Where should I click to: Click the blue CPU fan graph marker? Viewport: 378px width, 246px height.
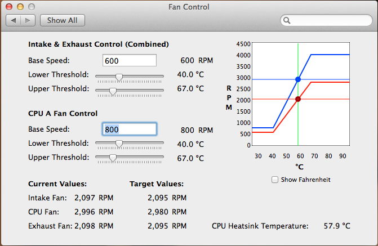point(298,79)
